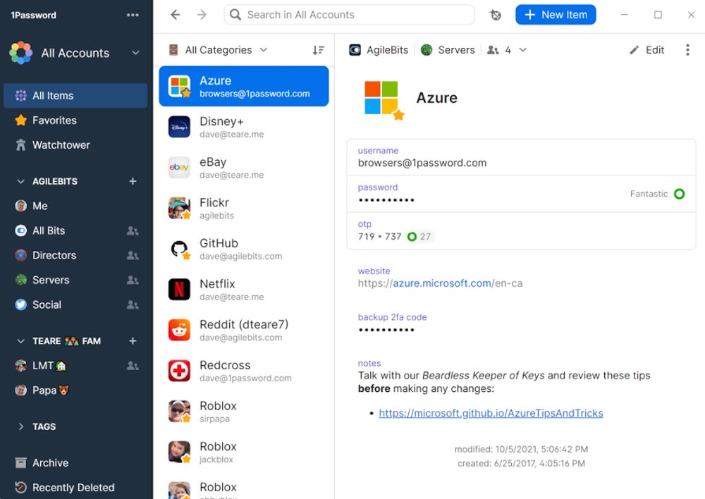
Task: Click the back navigation arrow
Action: [x=176, y=15]
